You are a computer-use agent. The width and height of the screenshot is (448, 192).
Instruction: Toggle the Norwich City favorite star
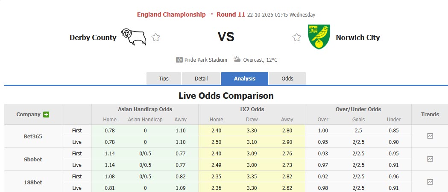(x=296, y=37)
